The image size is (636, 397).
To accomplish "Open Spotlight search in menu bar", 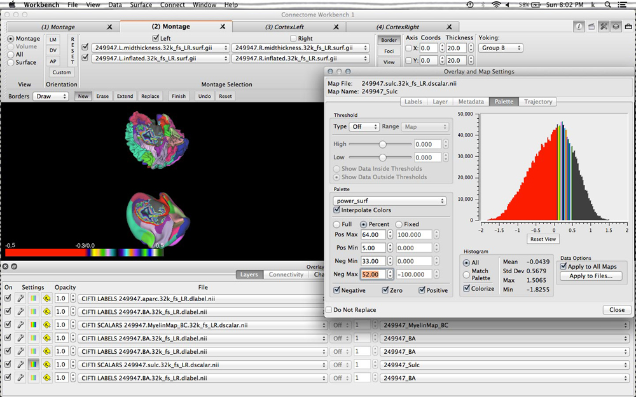I will click(607, 5).
